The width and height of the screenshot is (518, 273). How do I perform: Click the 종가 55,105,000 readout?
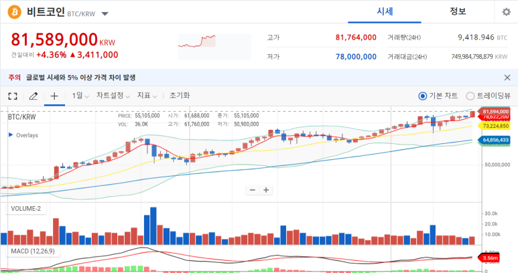click(238, 116)
